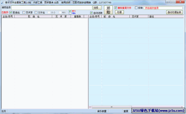Viewport: 186px width, 114px height.
Task: Click the 重复 status bar label
Action: (126, 111)
